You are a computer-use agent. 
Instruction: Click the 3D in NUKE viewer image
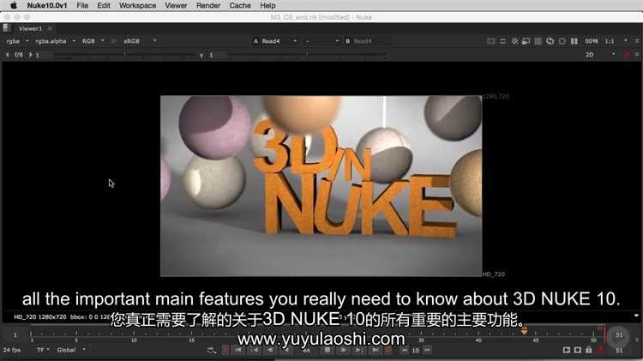[x=321, y=186]
